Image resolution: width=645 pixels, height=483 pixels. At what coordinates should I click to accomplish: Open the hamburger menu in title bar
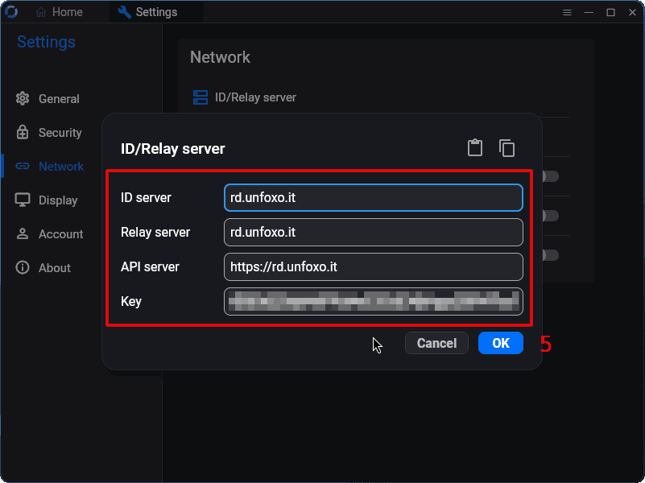567,12
